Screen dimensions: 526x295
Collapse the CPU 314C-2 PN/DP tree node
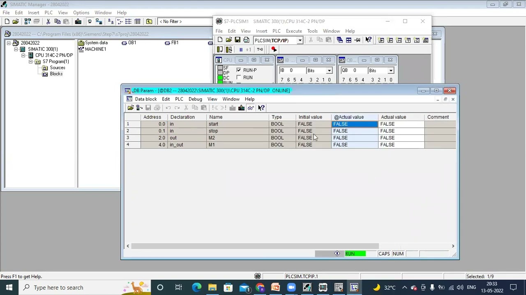tap(23, 55)
